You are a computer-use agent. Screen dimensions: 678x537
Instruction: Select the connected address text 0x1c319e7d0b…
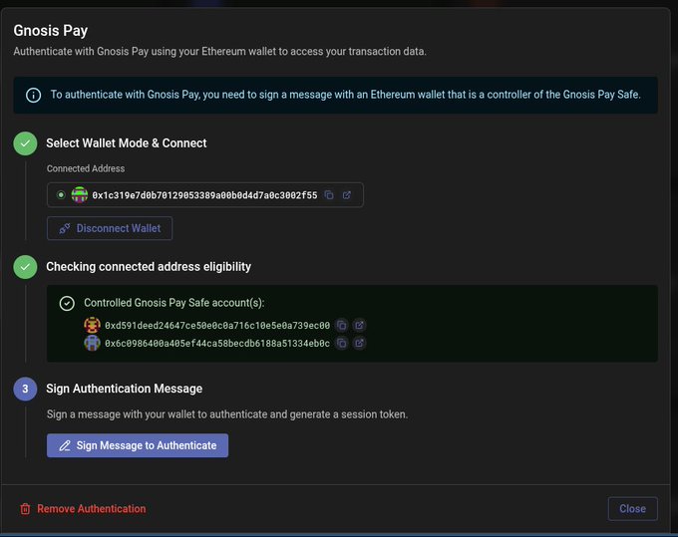tap(204, 195)
